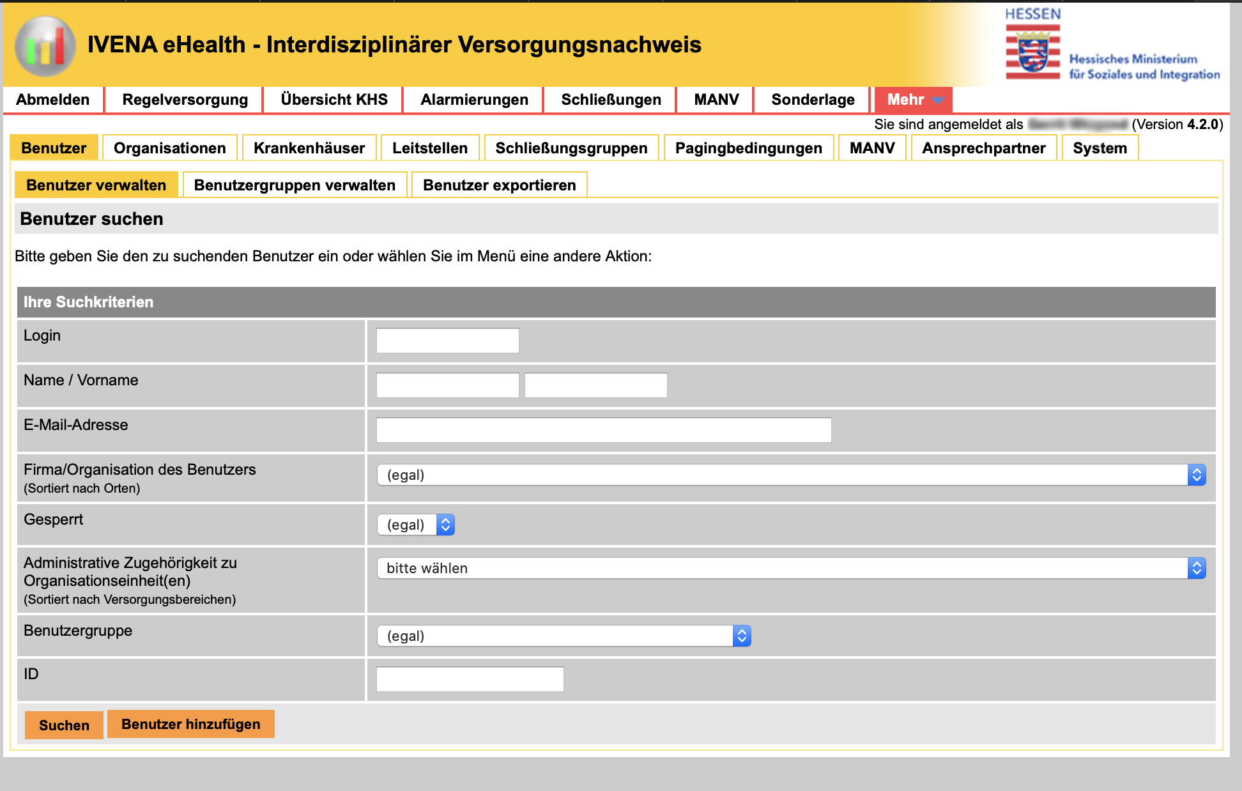Image resolution: width=1242 pixels, height=791 pixels.
Task: Select the Benutzergruppen verwalten subtab
Action: coord(295,185)
